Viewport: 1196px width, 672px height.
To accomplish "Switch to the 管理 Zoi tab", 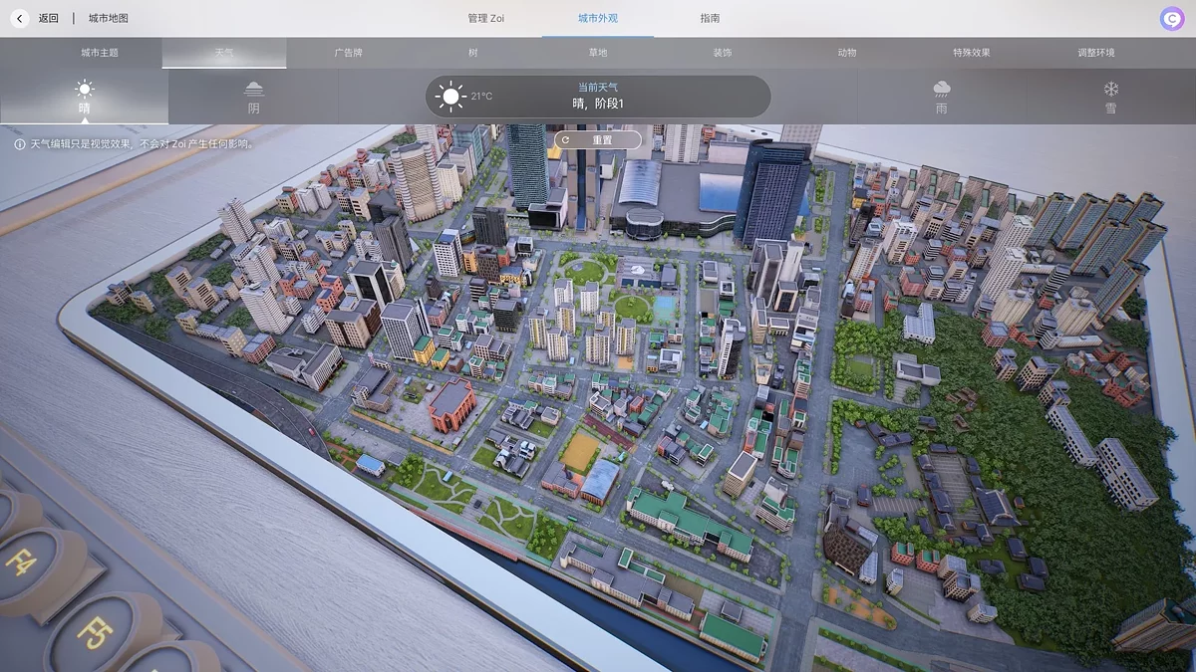I will [x=486, y=18].
